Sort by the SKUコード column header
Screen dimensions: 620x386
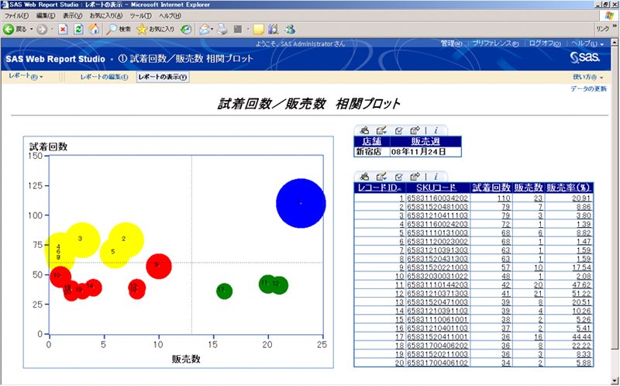point(436,188)
